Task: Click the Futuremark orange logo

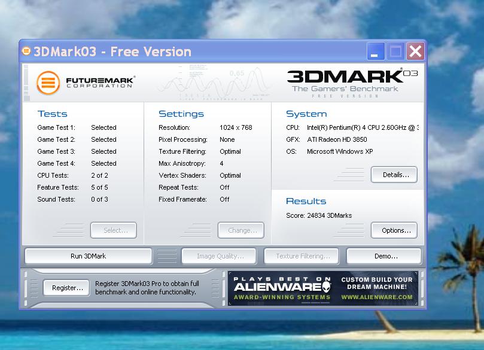Action: [x=48, y=83]
